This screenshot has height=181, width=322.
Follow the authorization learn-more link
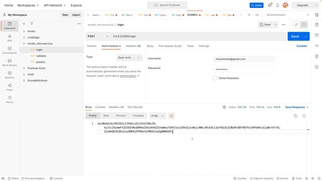pyautogui.click(x=128, y=76)
